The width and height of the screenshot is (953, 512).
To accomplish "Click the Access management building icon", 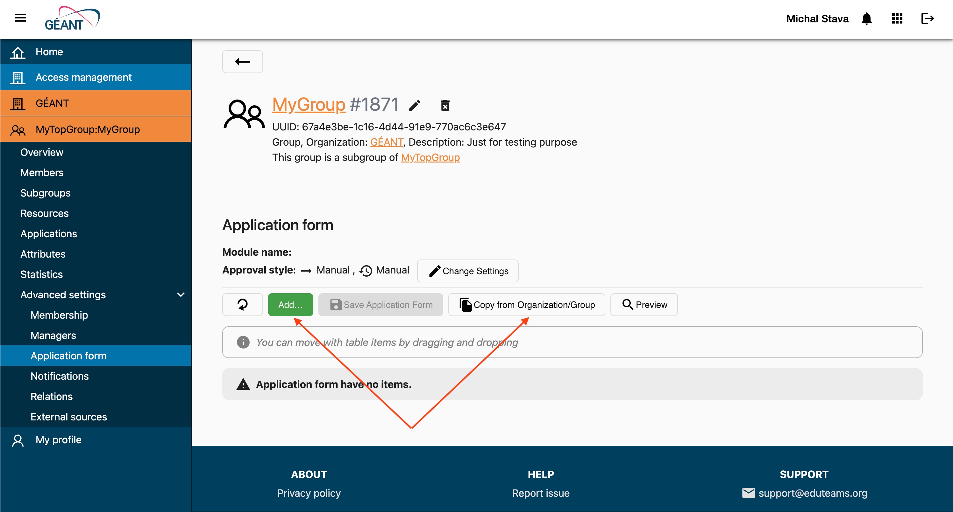I will (18, 78).
